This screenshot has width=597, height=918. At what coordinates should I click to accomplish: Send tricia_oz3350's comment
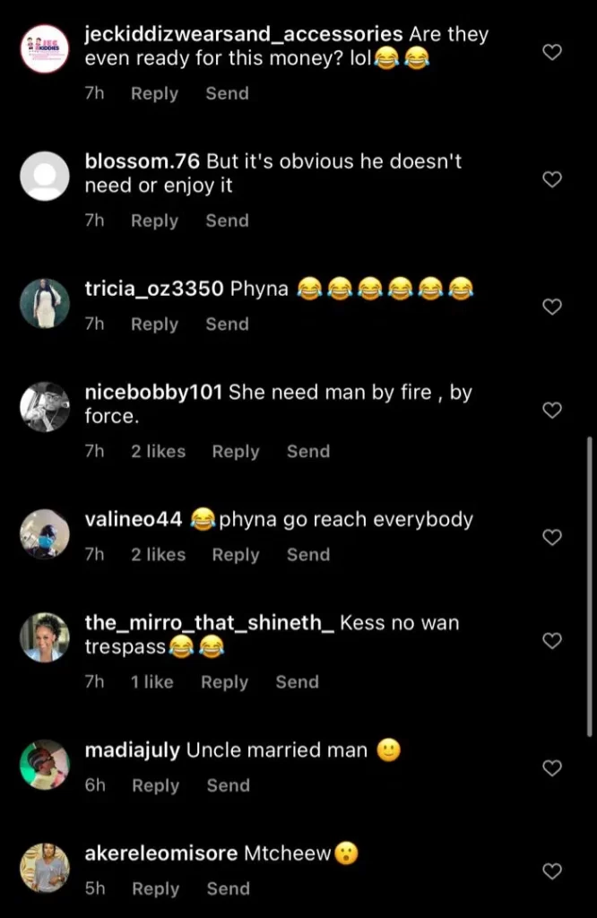pyautogui.click(x=227, y=325)
